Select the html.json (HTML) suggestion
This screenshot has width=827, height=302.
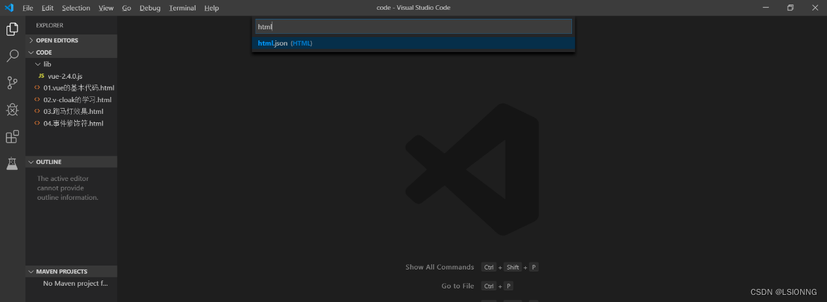point(414,44)
